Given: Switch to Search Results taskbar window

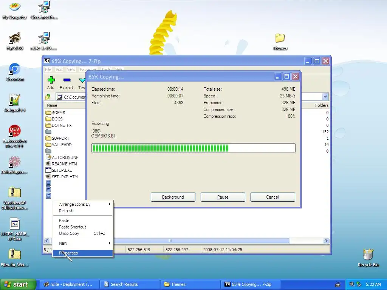Looking at the screenshot, I should (x=130, y=284).
